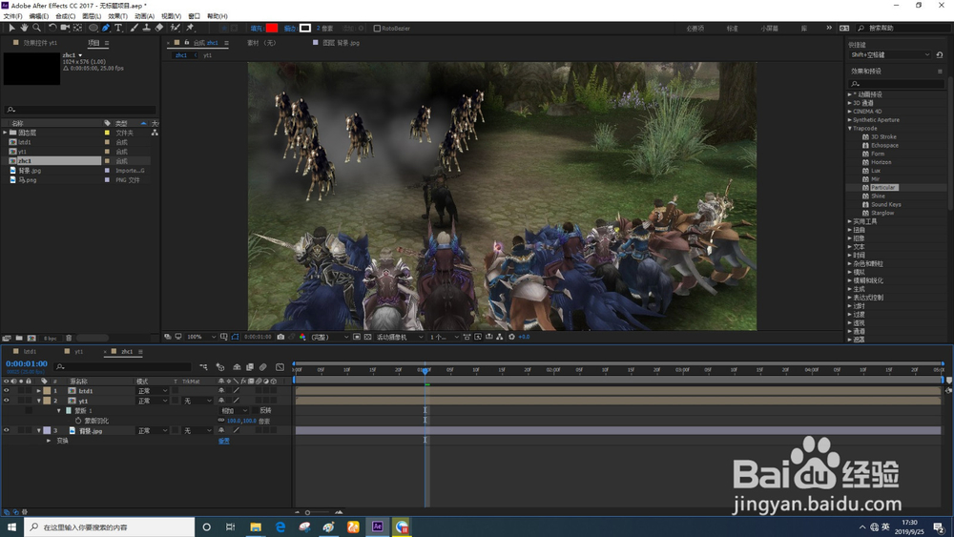Switch to the lztd1 timeline tab
Screen dimensions: 954x537
(x=30, y=352)
